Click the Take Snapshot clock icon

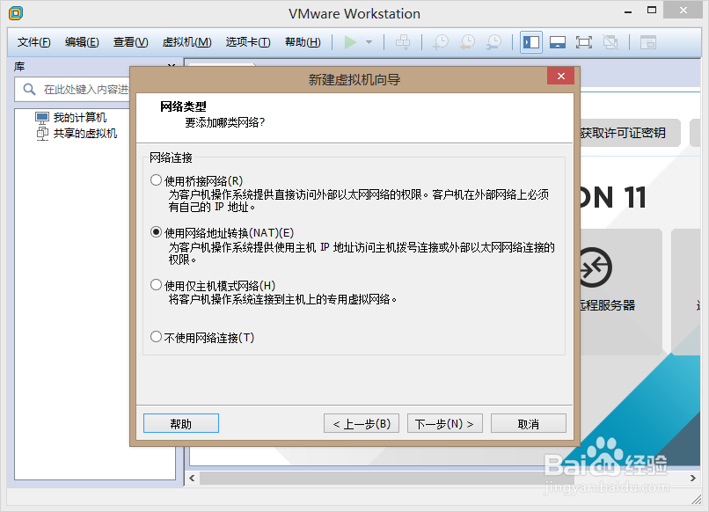[441, 42]
